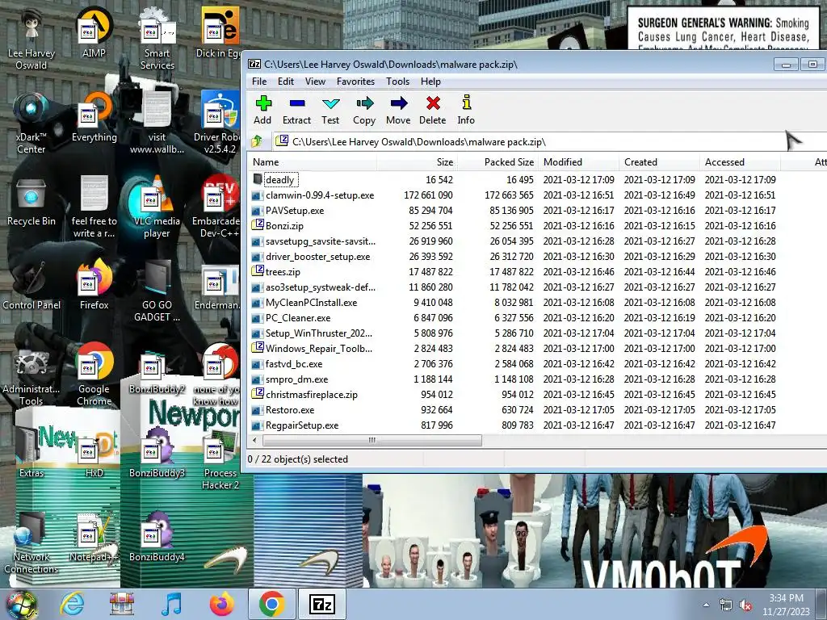The height and width of the screenshot is (620, 827).
Task: Open the Edit menu
Action: pyautogui.click(x=286, y=82)
